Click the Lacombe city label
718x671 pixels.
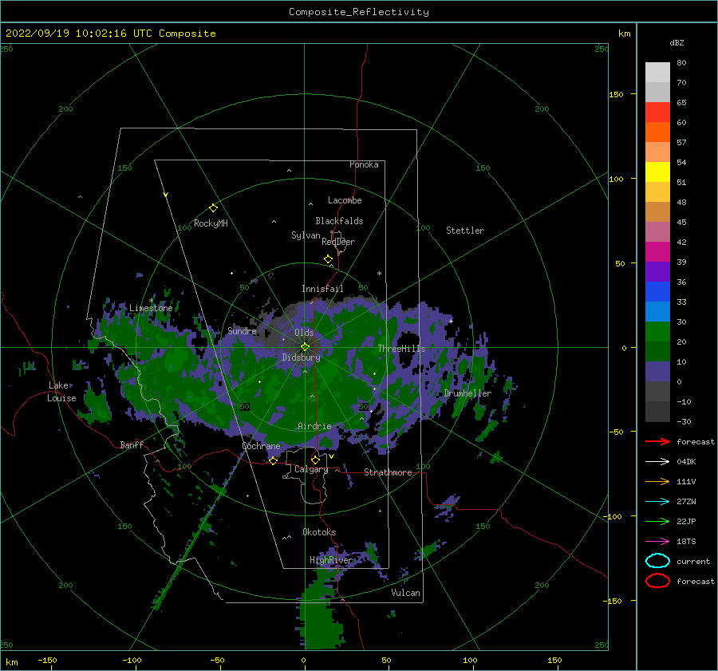point(345,200)
